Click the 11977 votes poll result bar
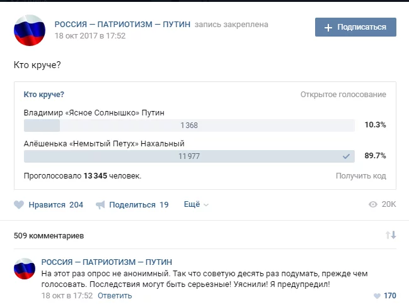 point(189,156)
